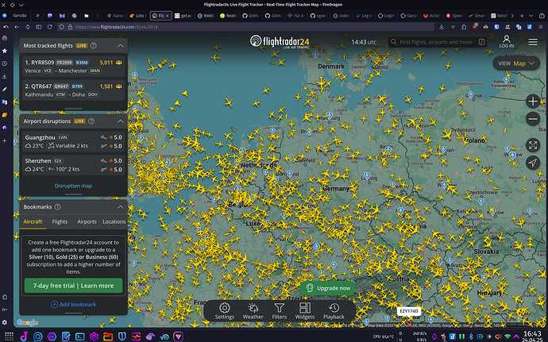Select the Aircraft bookmarks tab
Viewport: 548px width, 342px height.
(x=33, y=221)
